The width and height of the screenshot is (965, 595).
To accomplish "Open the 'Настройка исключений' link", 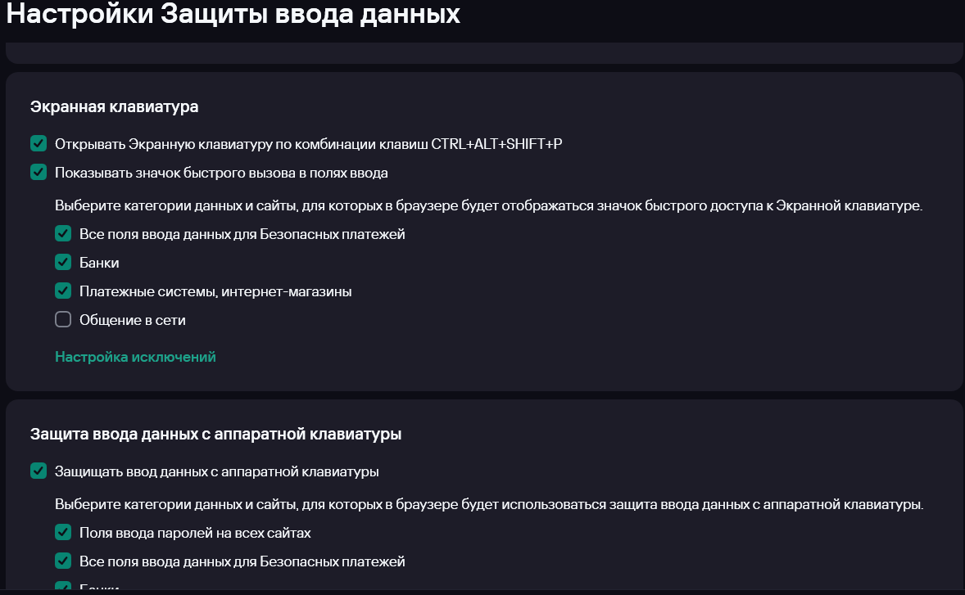I will 135,357.
